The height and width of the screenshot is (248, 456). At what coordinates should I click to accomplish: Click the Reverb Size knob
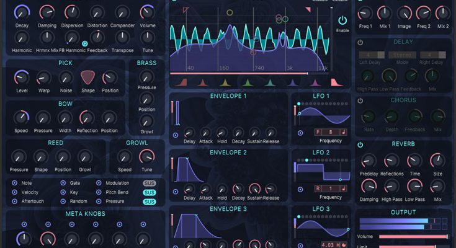(x=438, y=161)
